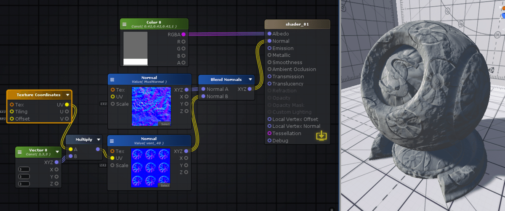Click the Offset input port on Texture Coordinates
This screenshot has height=211, width=505.
(12, 119)
